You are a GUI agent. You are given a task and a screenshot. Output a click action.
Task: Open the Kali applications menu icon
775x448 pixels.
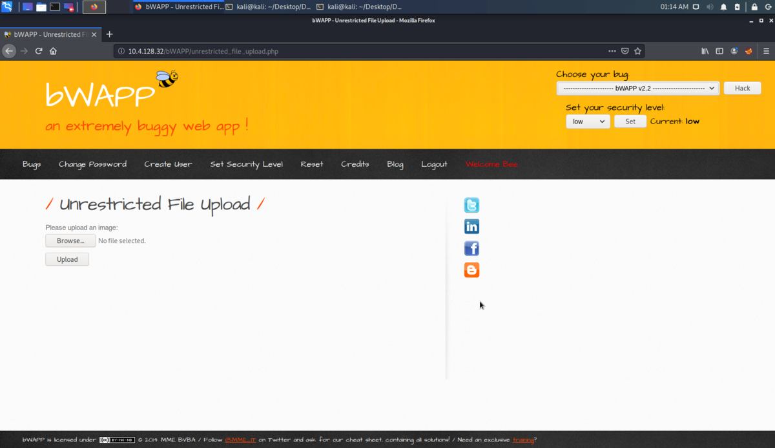(7, 7)
